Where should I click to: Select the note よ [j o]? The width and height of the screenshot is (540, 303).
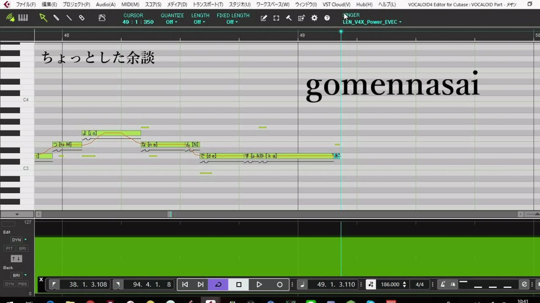tap(111, 133)
